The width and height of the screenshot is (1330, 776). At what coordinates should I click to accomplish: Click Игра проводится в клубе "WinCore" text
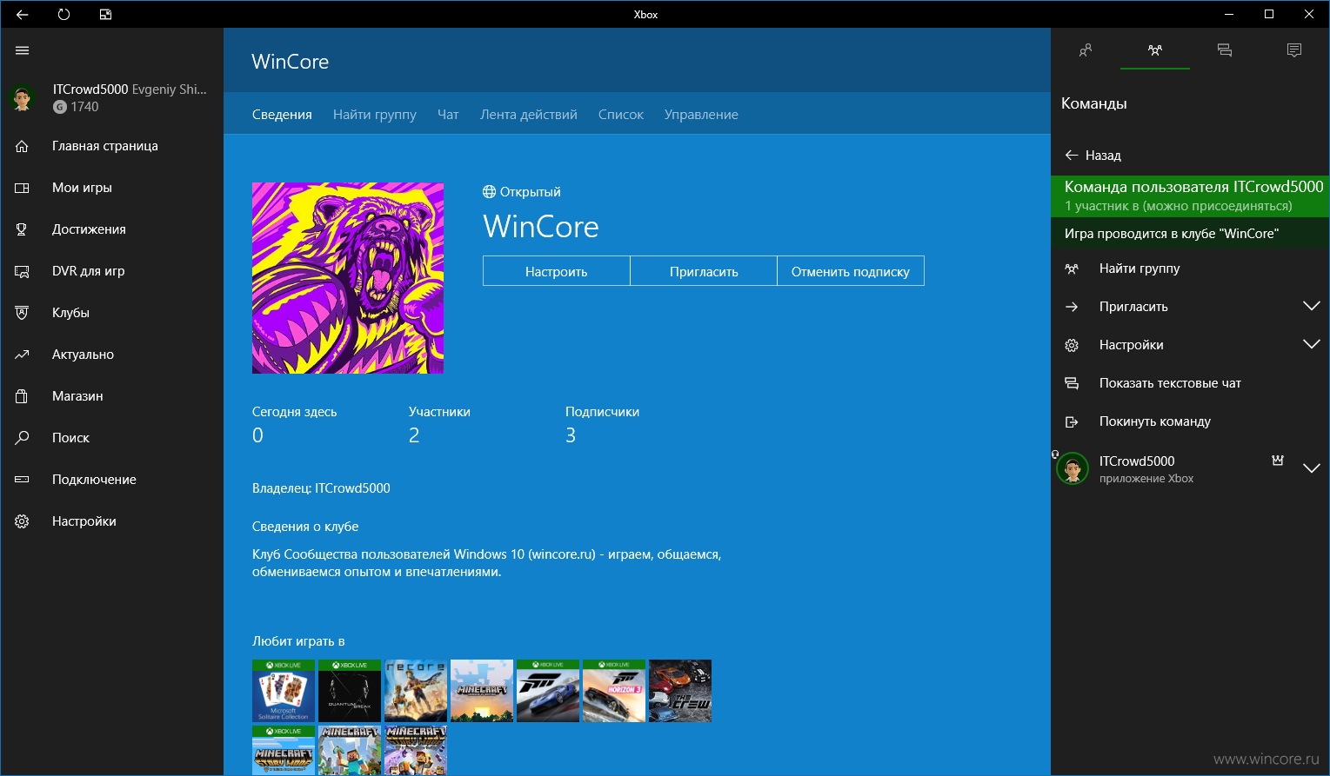coord(1172,234)
